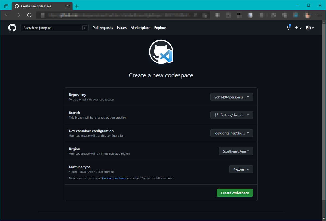Maximize the browser window
The width and height of the screenshot is (326, 221).
[308, 5]
